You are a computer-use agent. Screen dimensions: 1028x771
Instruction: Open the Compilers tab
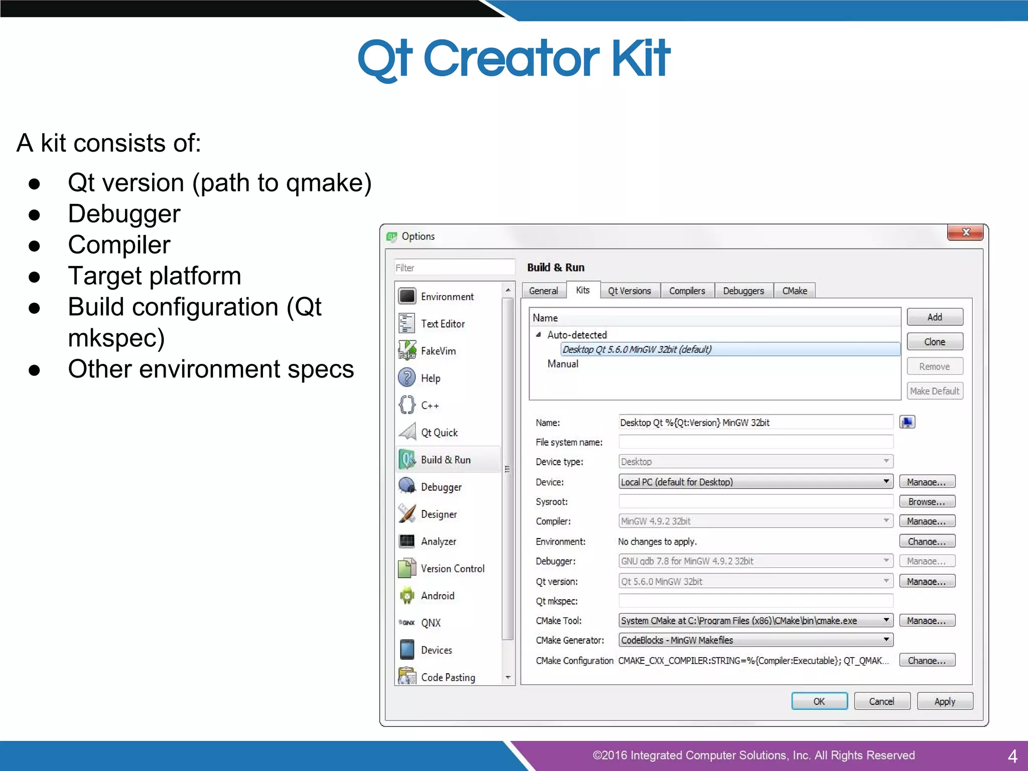[687, 291]
